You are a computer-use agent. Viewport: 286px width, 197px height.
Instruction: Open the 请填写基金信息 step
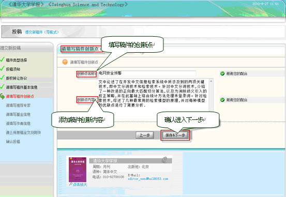18,114
